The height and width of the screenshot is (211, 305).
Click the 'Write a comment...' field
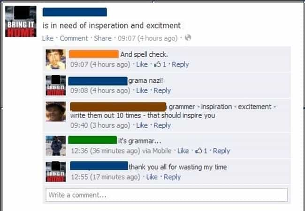(167, 195)
